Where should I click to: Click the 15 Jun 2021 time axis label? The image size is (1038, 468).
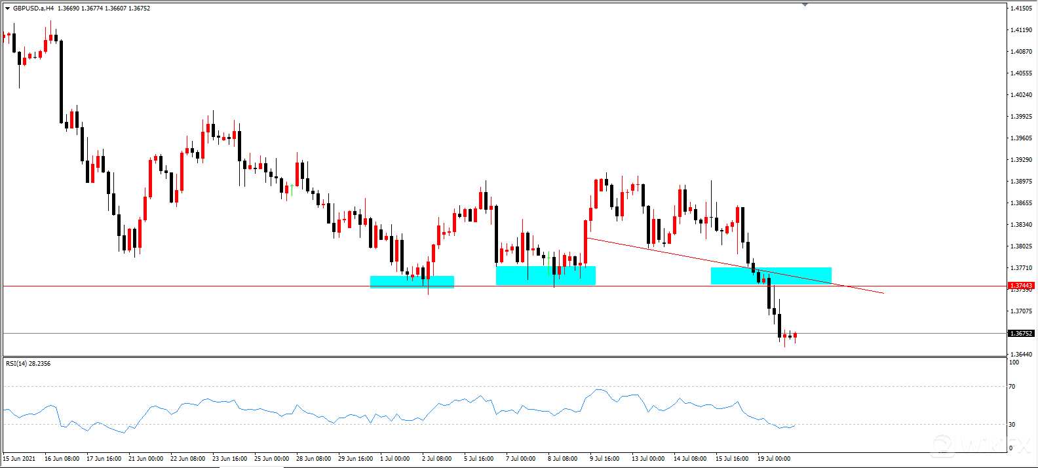pos(20,459)
